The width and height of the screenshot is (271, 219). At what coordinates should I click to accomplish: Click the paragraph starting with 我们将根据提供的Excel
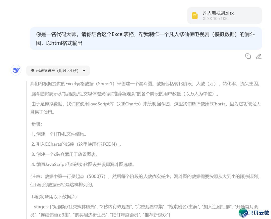145,84
